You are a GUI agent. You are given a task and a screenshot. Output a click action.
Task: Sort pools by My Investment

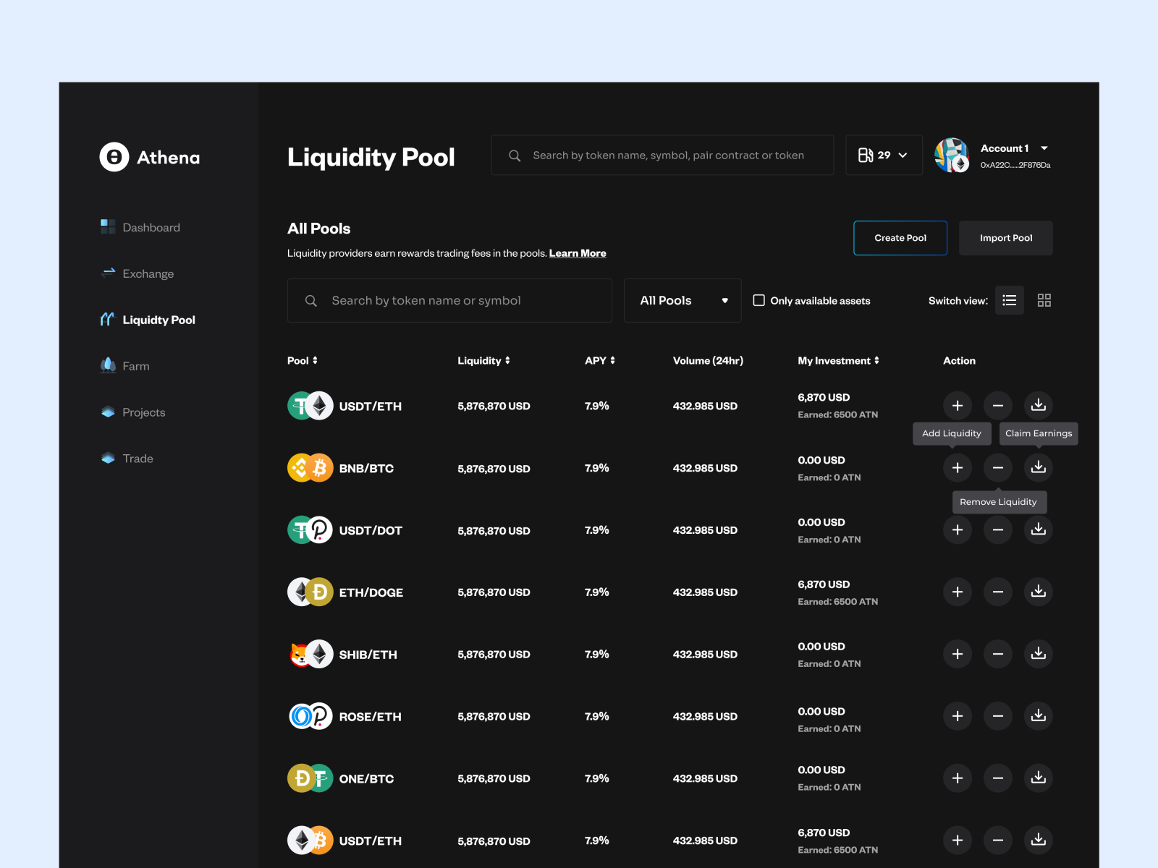pos(837,360)
